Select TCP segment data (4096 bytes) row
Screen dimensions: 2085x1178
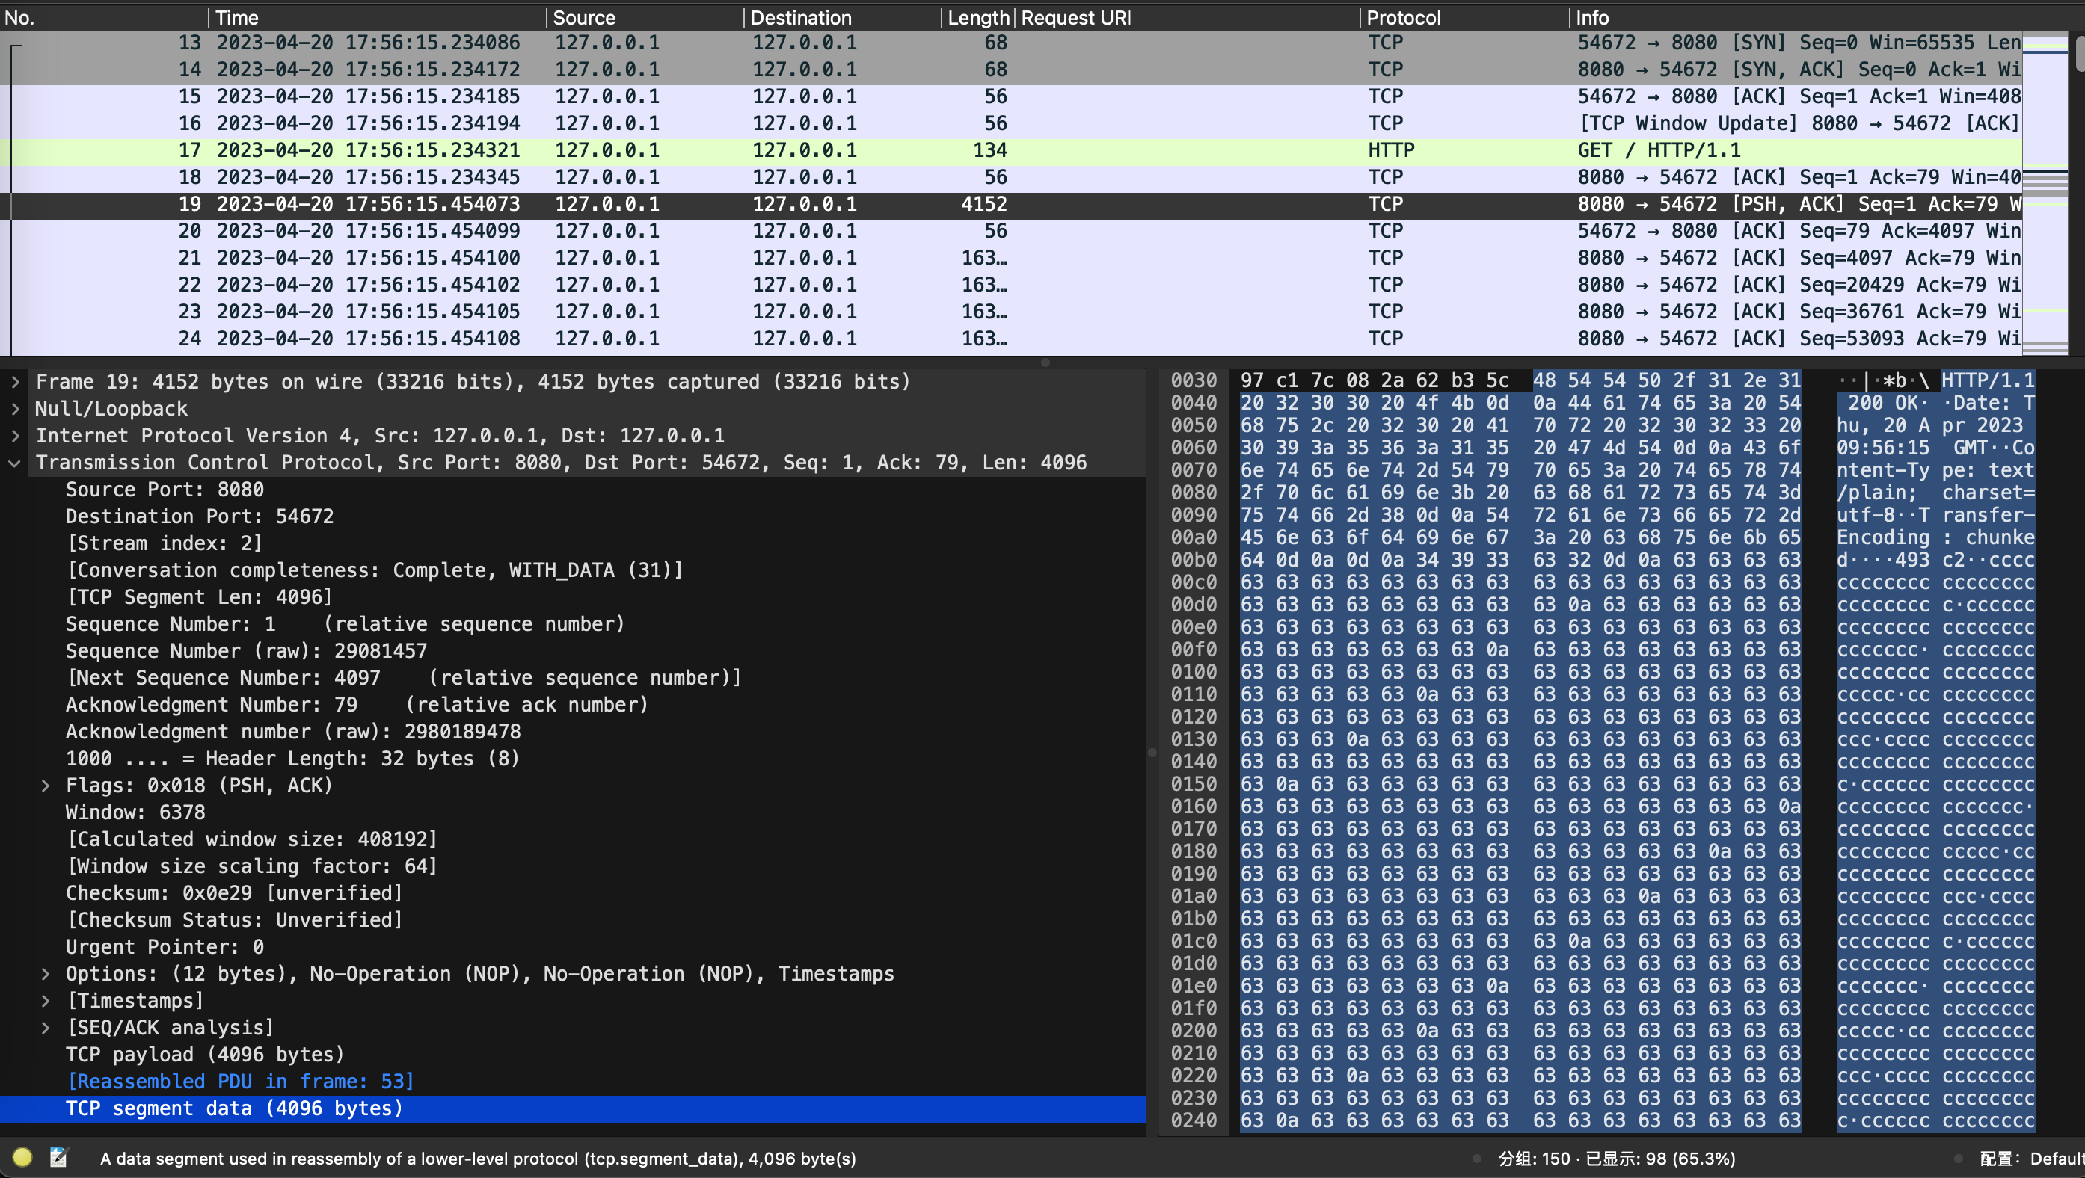point(573,1108)
